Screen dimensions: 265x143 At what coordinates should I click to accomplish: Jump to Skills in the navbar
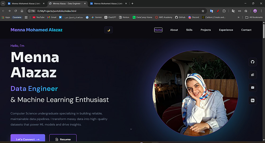[x=189, y=30]
